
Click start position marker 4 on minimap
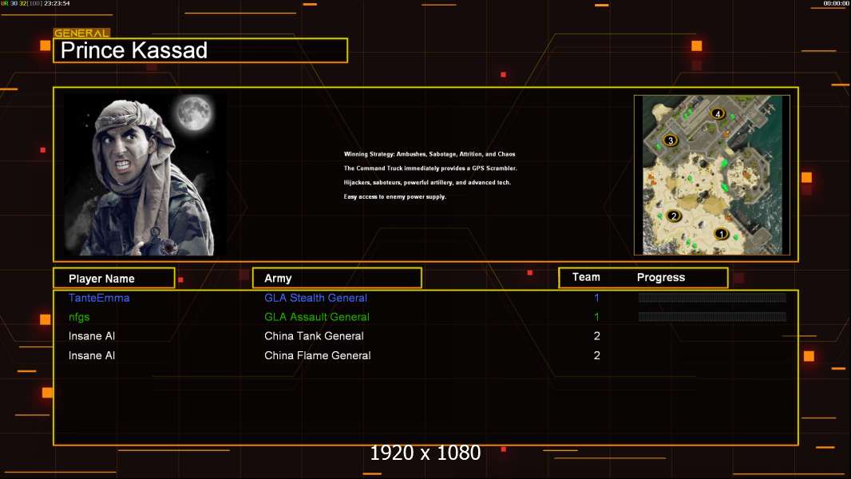click(x=718, y=114)
